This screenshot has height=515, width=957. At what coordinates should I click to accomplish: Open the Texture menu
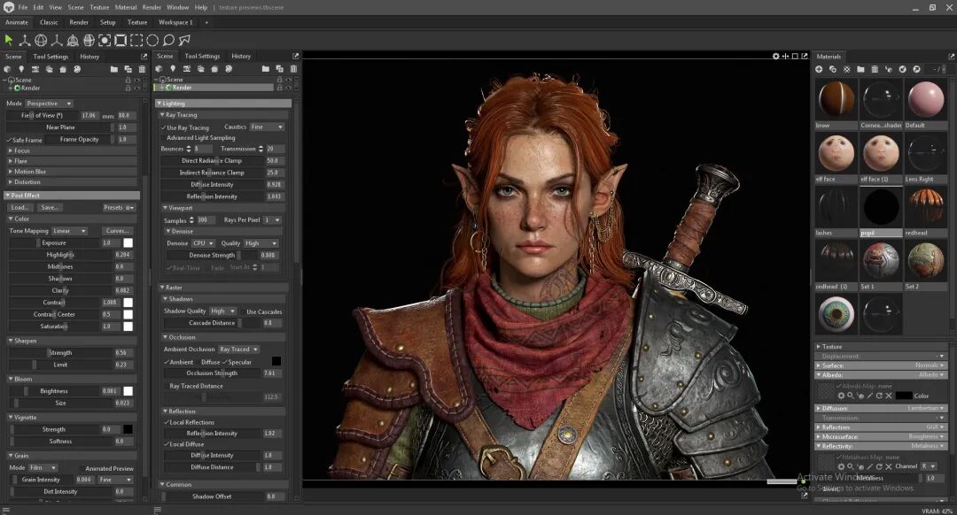click(x=99, y=7)
